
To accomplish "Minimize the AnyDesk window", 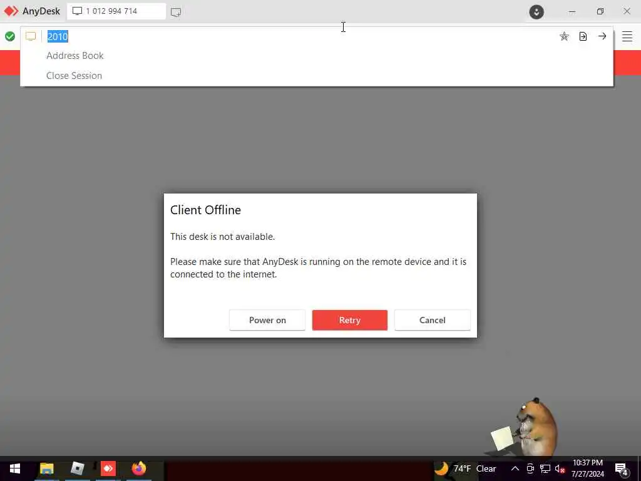I will click(572, 11).
